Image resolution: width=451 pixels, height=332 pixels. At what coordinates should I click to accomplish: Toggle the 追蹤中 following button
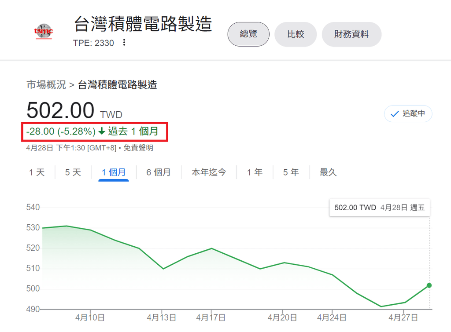pos(408,114)
